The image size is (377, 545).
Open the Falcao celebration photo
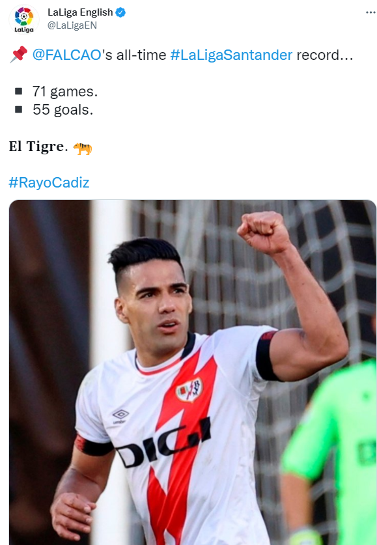pyautogui.click(x=193, y=372)
